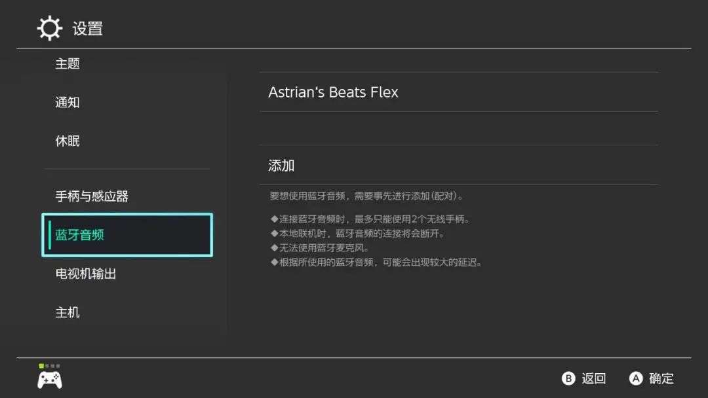
Task: Click the circled A button icon
Action: [x=636, y=378]
